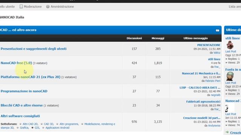Open user Andyswiss profile

214,126
